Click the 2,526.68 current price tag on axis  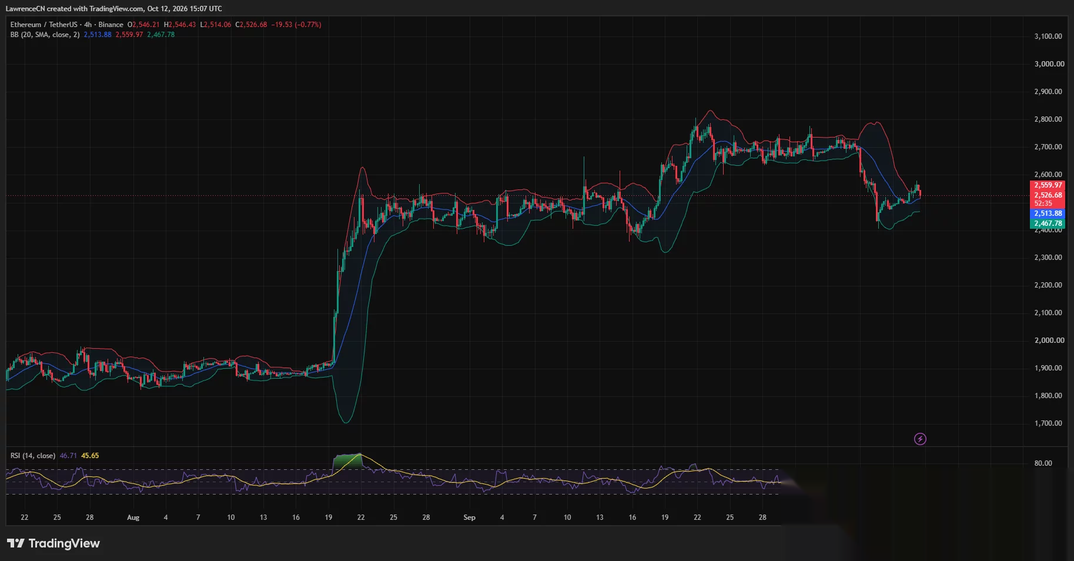point(1048,195)
